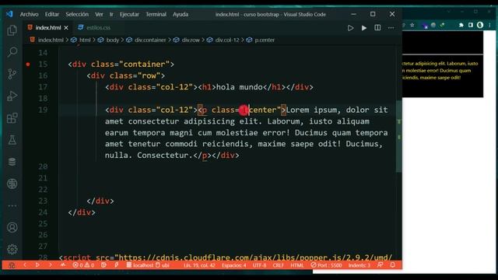The width and height of the screenshot is (498, 280).
Task: Click the errors and warnings count in the status bar
Action: click(x=83, y=265)
